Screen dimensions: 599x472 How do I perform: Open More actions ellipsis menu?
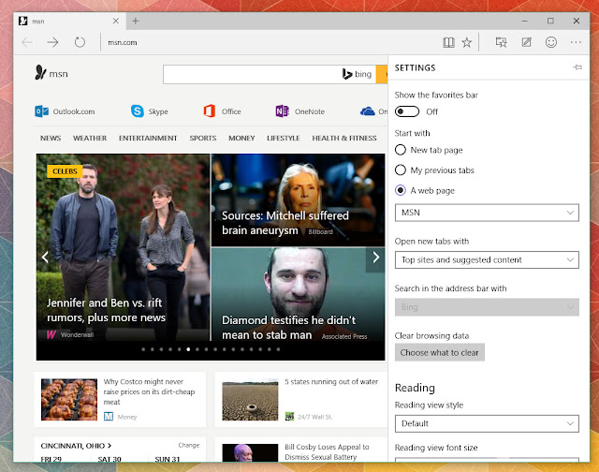pos(576,42)
